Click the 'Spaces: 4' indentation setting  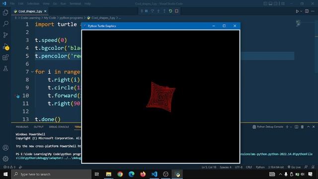pyautogui.click(x=225, y=167)
